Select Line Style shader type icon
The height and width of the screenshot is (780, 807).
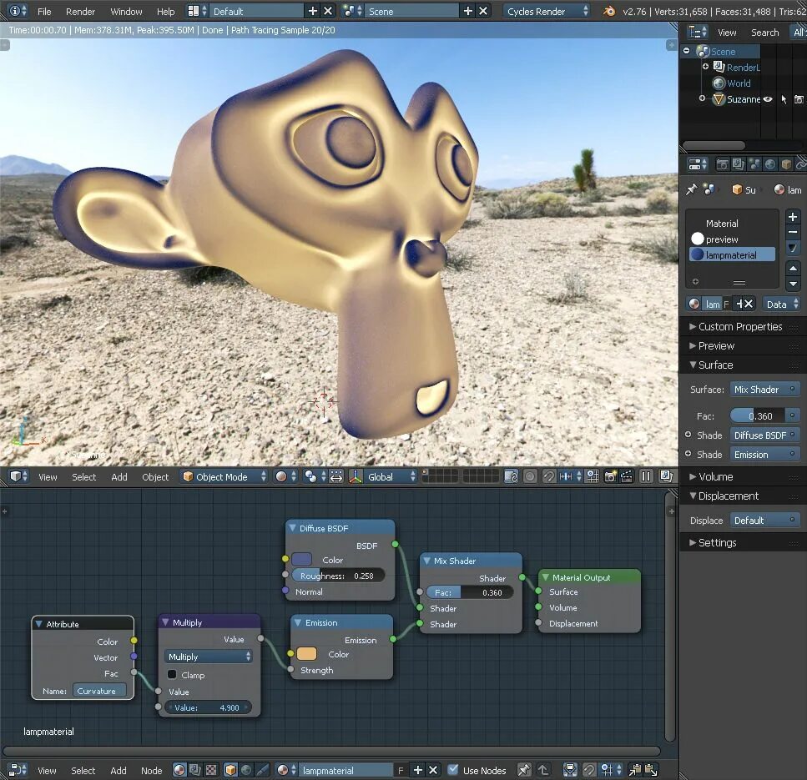click(263, 770)
